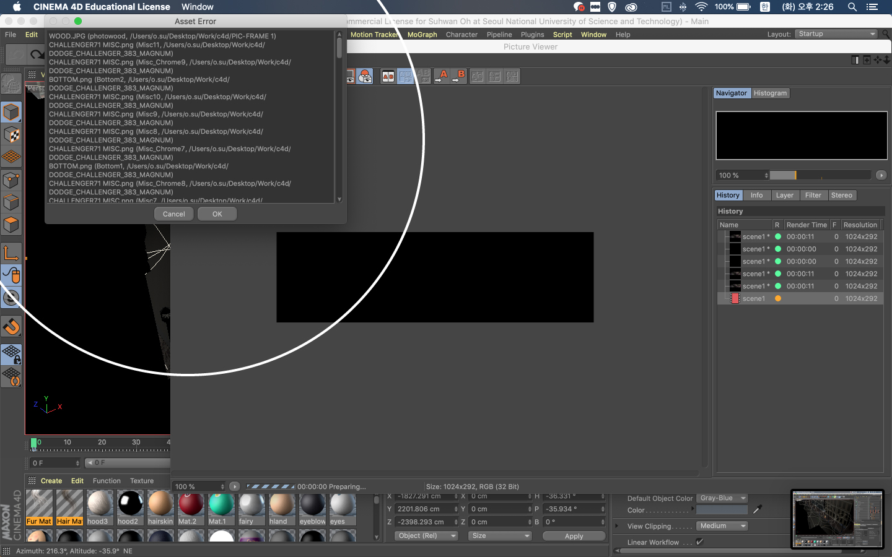Open the Window menu
Screen dimensions: 892x557
point(593,35)
